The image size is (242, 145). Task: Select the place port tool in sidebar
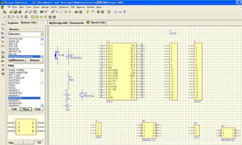(x=3, y=61)
